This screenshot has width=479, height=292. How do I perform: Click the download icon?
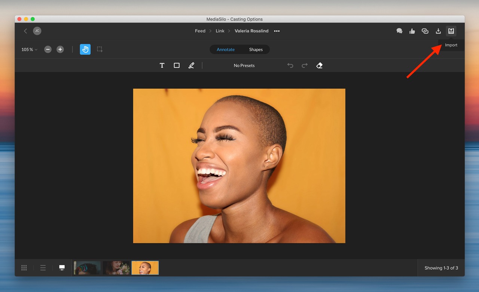438,31
